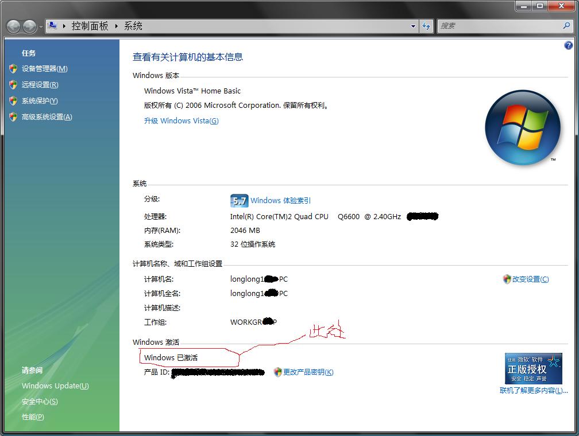Click the copyright '2006 Microsoft Corporation' line
This screenshot has height=436, width=579.
(236, 106)
